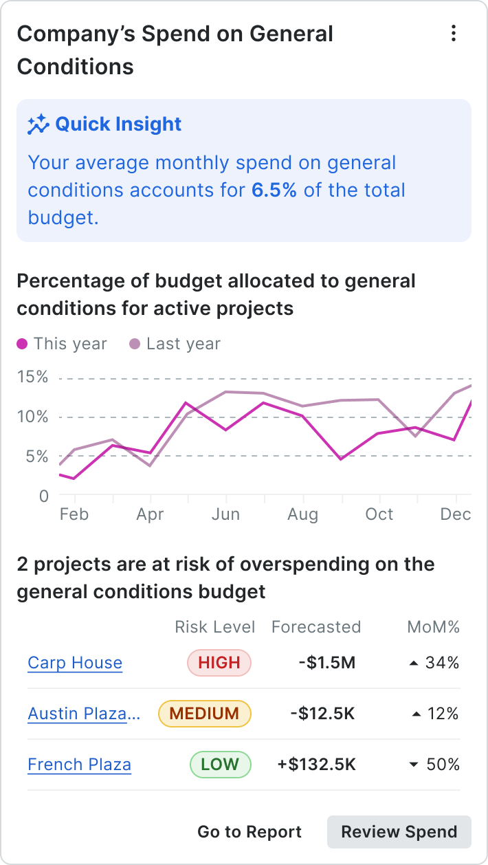Sort the table by Risk Level column
Image resolution: width=488 pixels, height=865 pixels.
pos(214,627)
